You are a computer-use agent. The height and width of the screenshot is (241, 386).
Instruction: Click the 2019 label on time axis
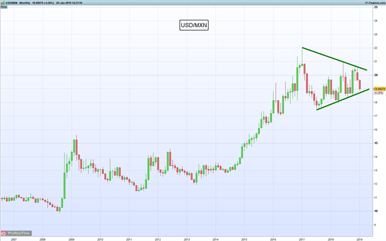[x=359, y=239]
